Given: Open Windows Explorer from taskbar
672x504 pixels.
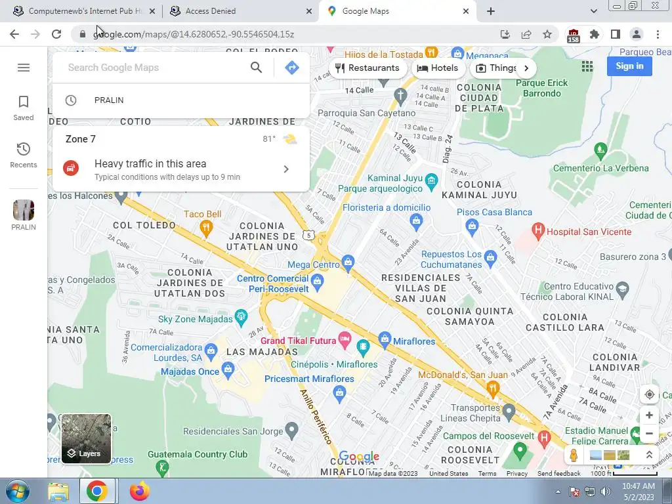Looking at the screenshot, I should coord(58,491).
